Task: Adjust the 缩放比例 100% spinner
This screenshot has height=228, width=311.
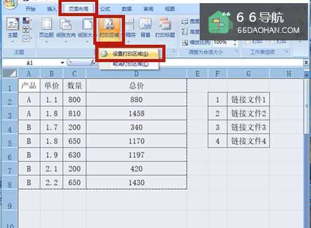Action: [234, 43]
